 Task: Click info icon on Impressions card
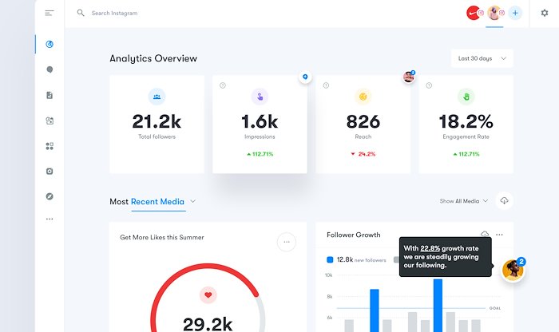click(223, 85)
